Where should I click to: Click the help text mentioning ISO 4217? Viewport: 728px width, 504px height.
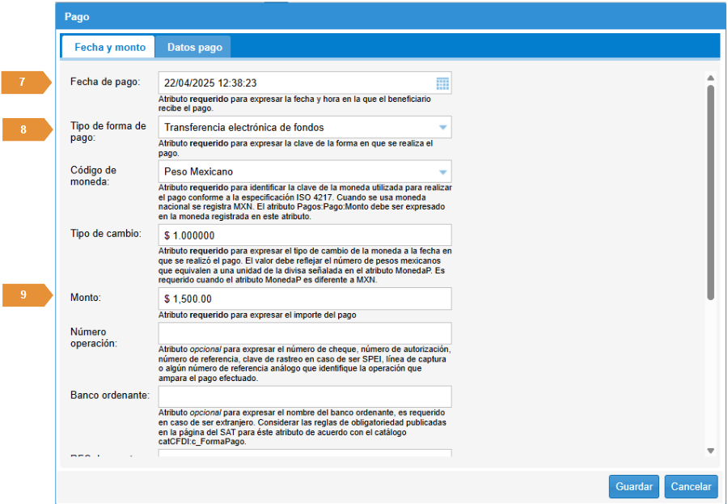click(x=305, y=202)
